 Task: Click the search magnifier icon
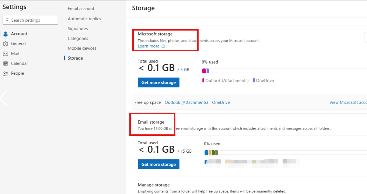(7, 20)
